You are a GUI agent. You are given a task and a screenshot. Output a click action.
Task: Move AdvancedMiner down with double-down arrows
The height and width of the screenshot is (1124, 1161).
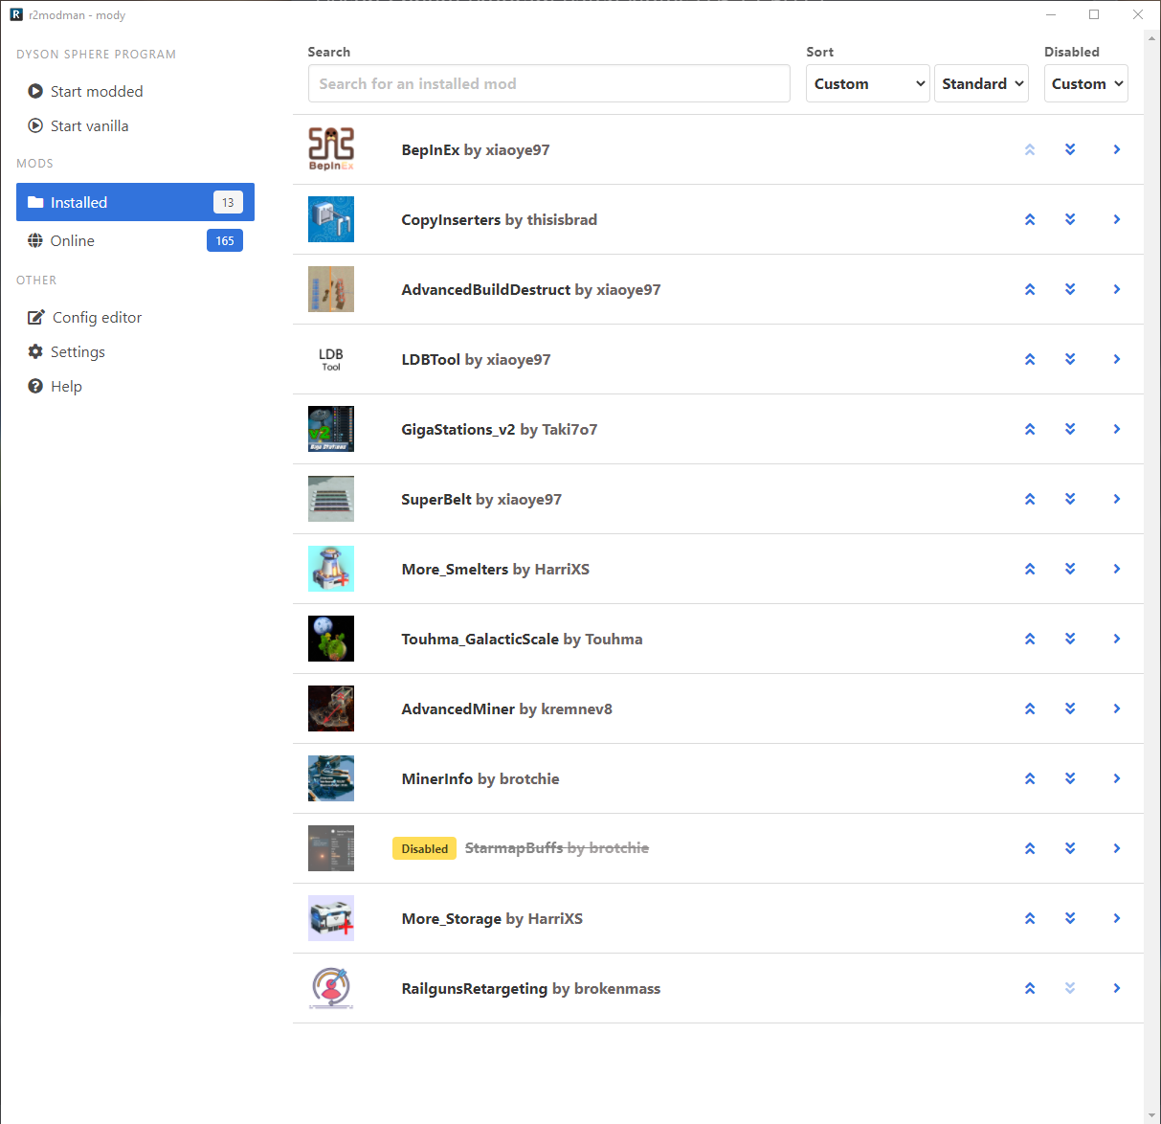1070,708
